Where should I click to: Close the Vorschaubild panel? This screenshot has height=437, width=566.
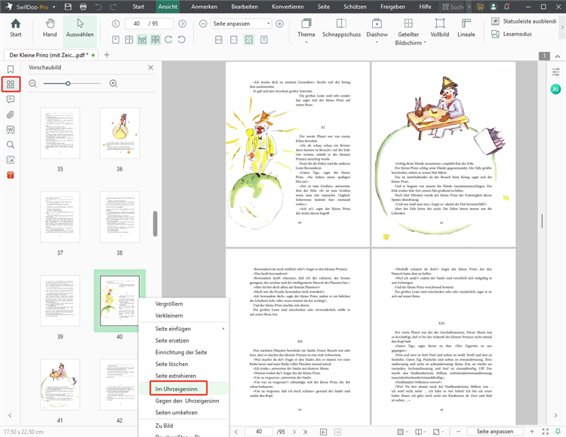coord(150,67)
